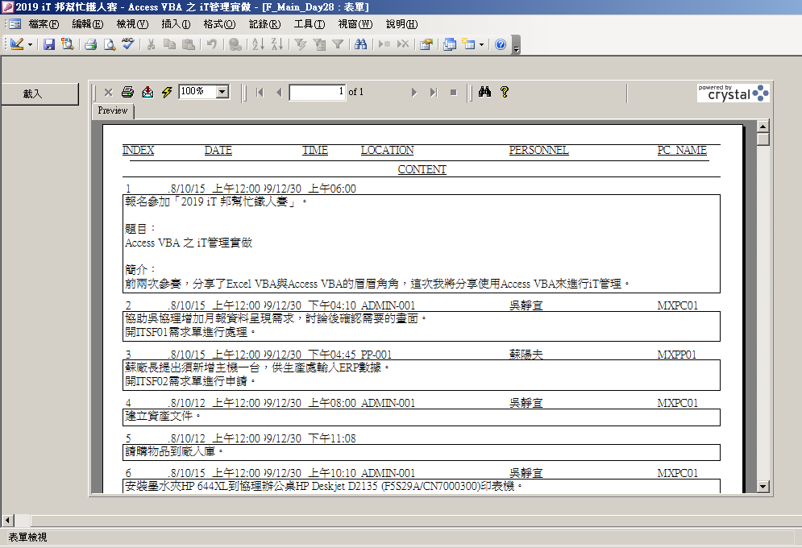Print using the Access toolbar printer icon
Image resolution: width=802 pixels, height=548 pixels.
point(91,44)
